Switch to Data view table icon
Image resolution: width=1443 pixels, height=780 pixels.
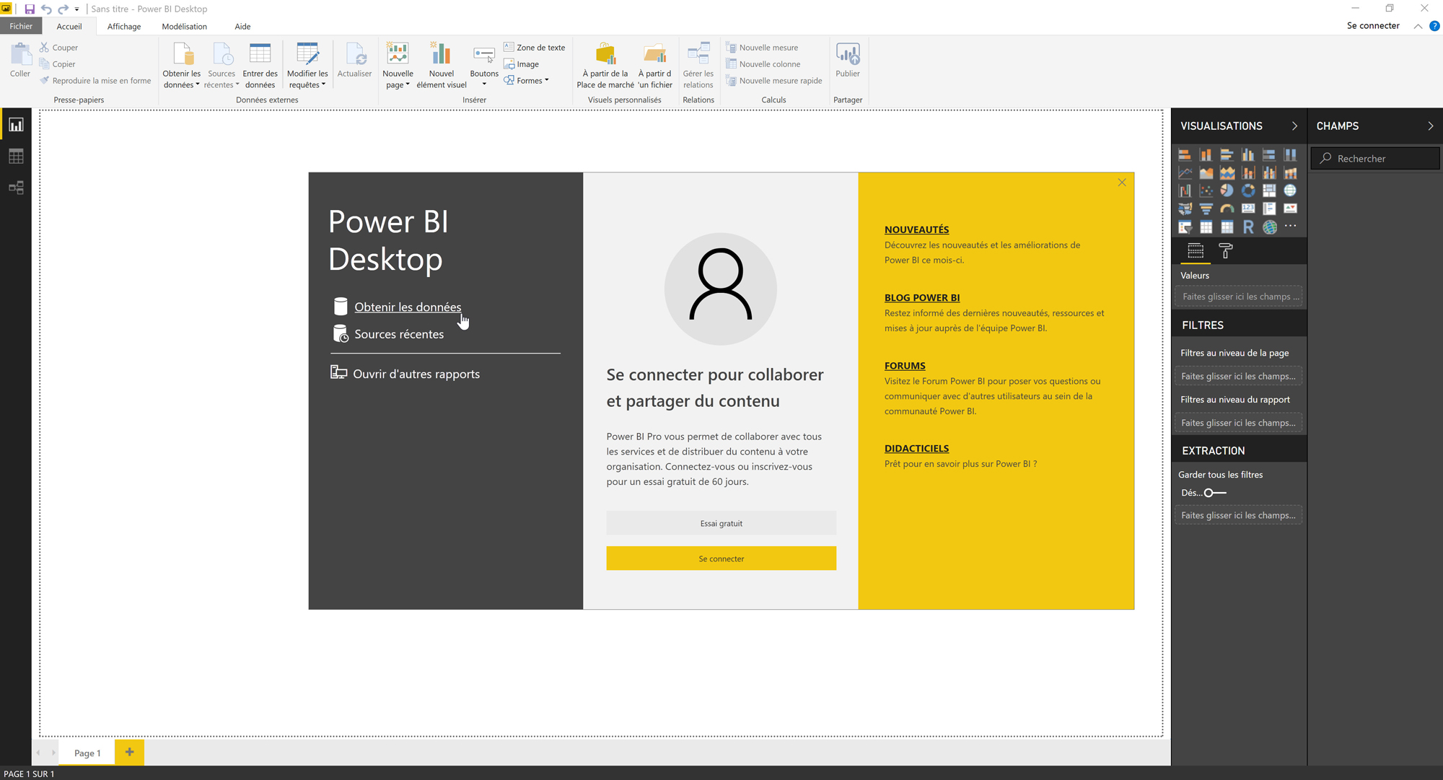[x=16, y=157]
